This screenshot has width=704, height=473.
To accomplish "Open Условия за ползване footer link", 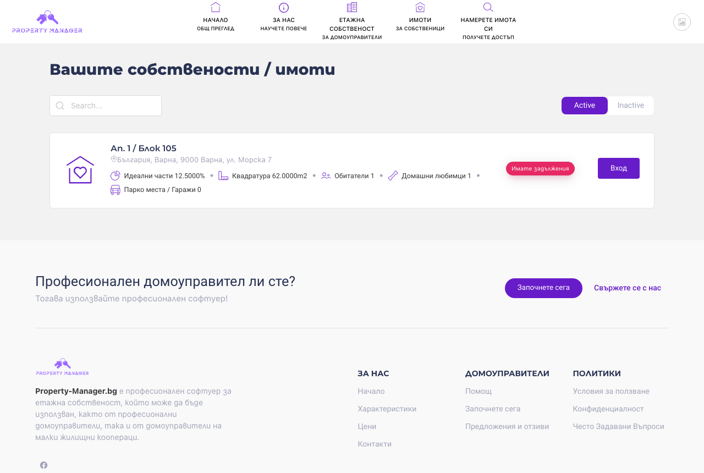I will [x=611, y=392].
